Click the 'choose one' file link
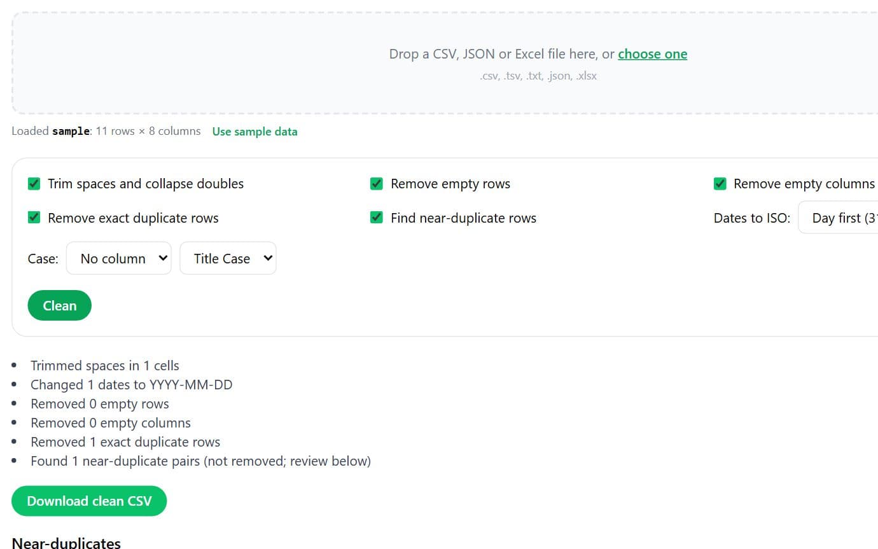This screenshot has height=549, width=878. (653, 54)
